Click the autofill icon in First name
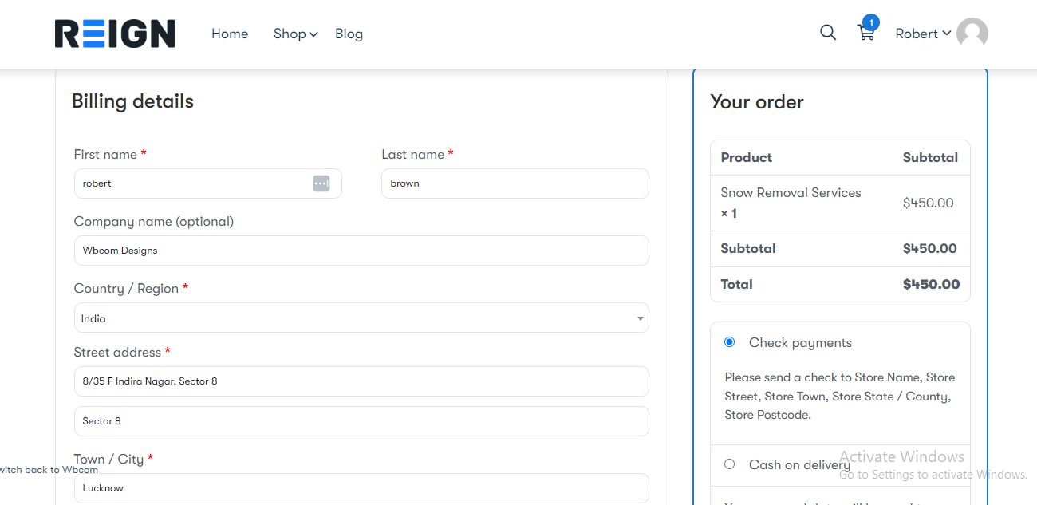 point(321,183)
